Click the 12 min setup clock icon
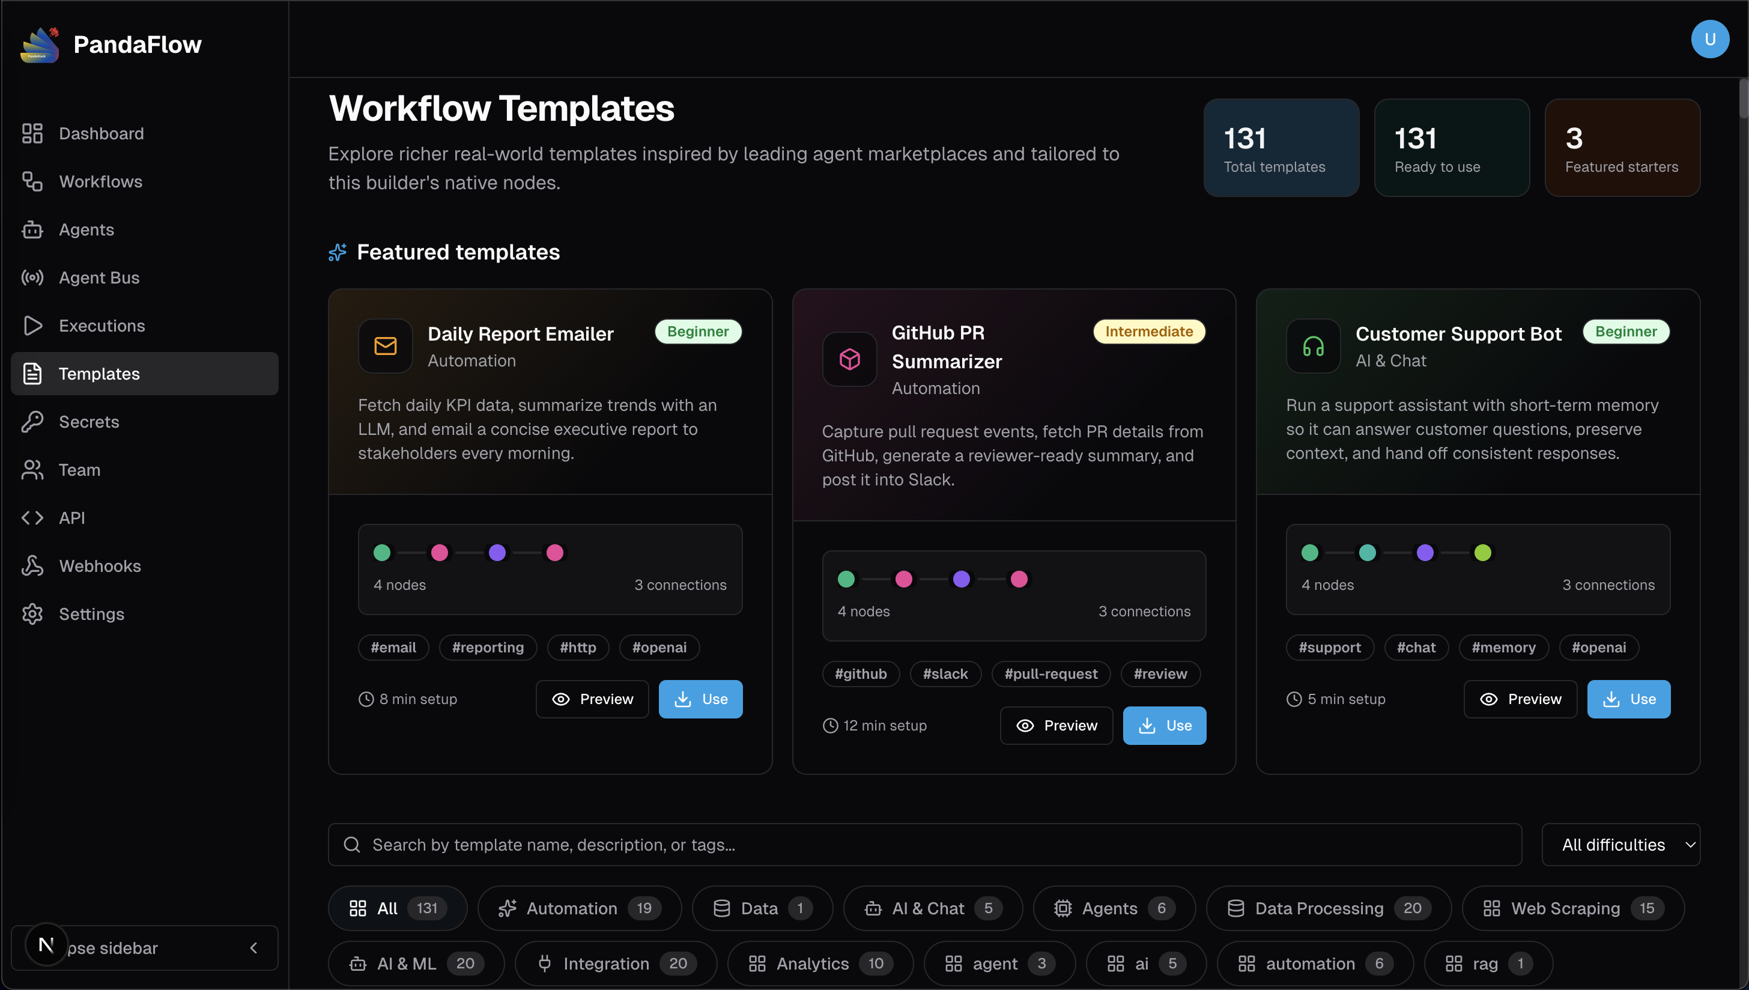This screenshot has height=990, width=1749. point(830,726)
